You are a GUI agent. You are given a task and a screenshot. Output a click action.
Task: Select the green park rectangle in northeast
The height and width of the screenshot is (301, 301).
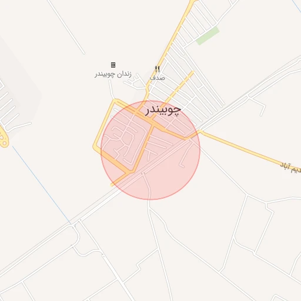(x=208, y=36)
